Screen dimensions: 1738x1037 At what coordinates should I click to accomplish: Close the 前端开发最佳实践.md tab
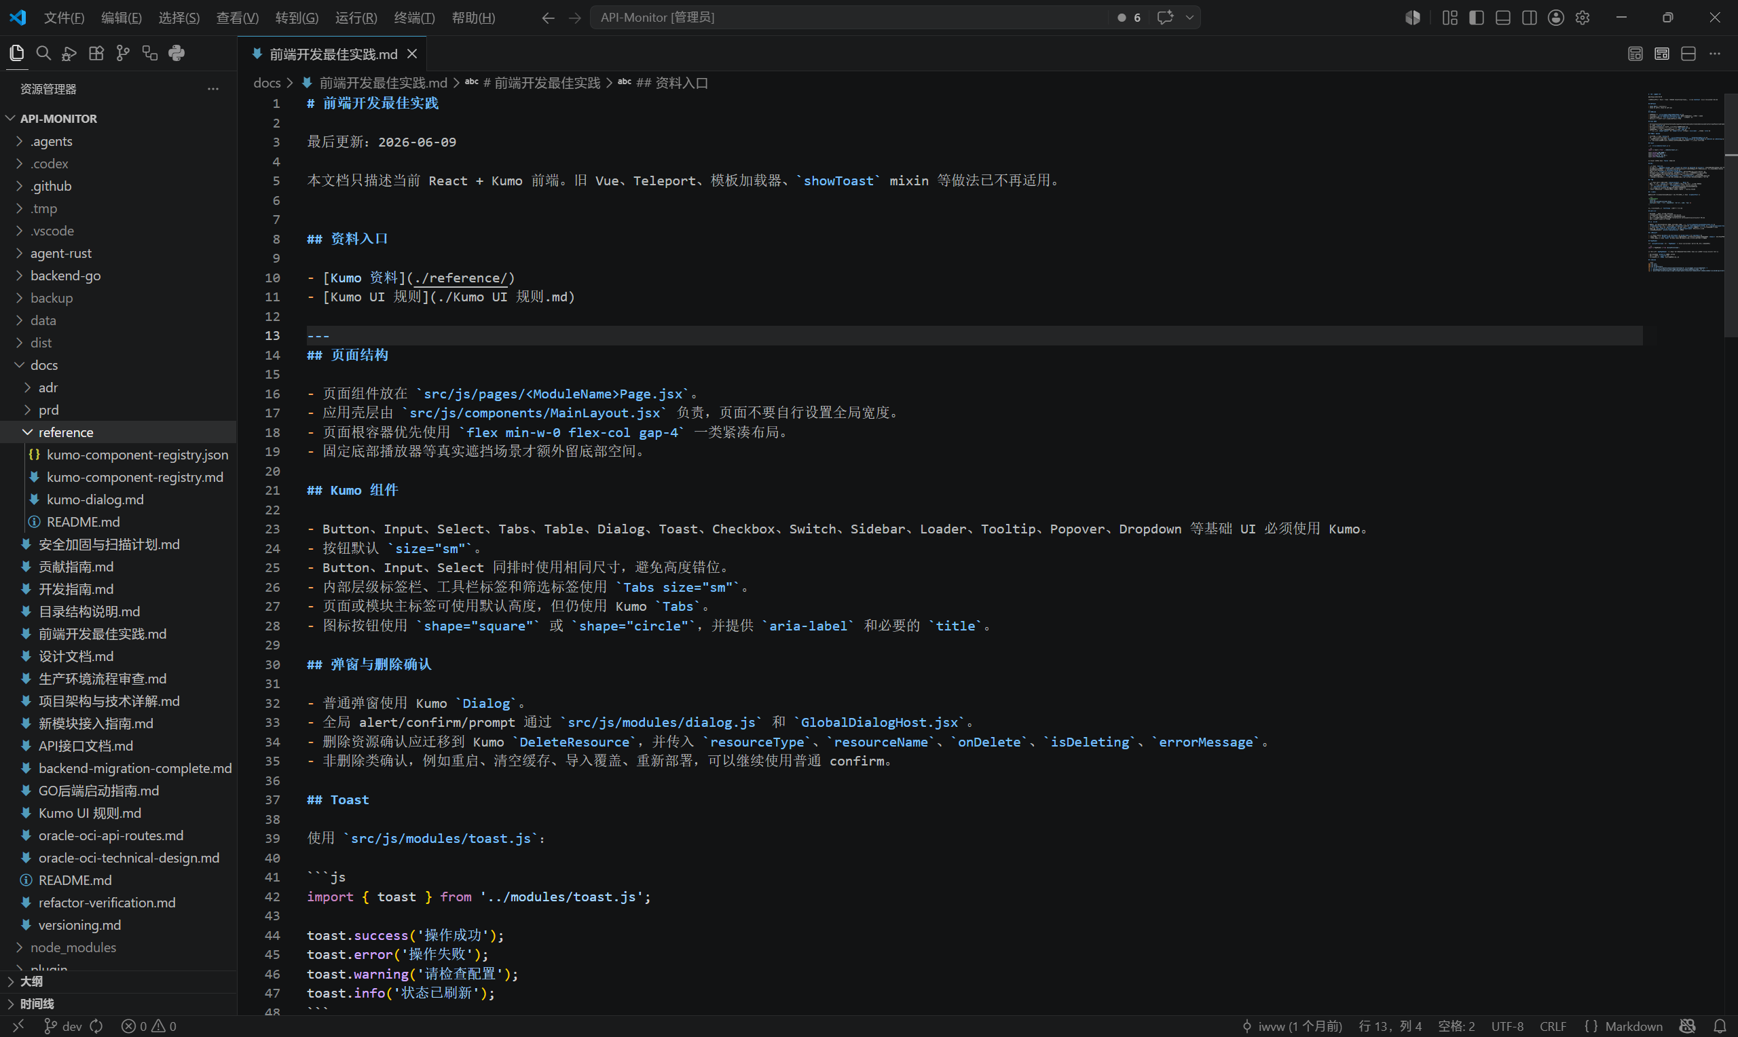point(412,54)
